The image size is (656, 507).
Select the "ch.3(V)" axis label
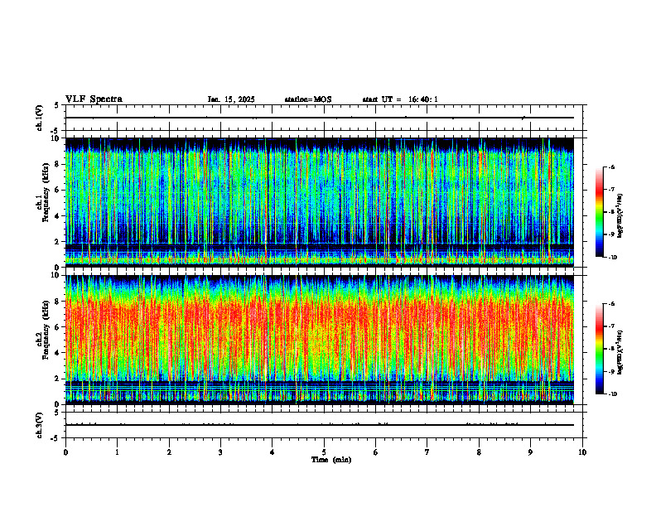coord(40,425)
